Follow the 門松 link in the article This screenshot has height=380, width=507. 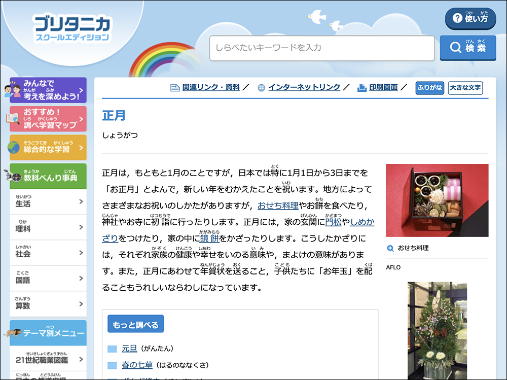pos(334,222)
